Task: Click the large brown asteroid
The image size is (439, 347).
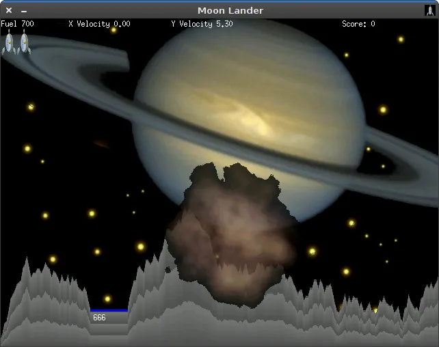Action: tap(232, 235)
